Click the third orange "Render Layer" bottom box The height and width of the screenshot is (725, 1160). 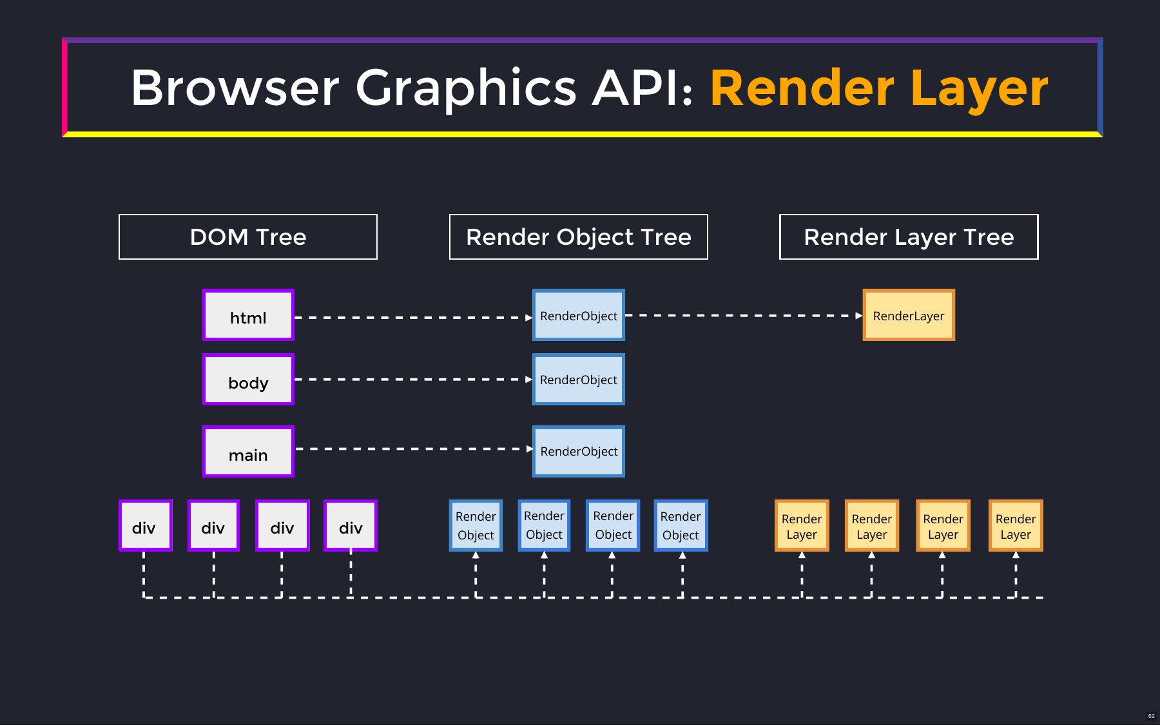click(943, 526)
